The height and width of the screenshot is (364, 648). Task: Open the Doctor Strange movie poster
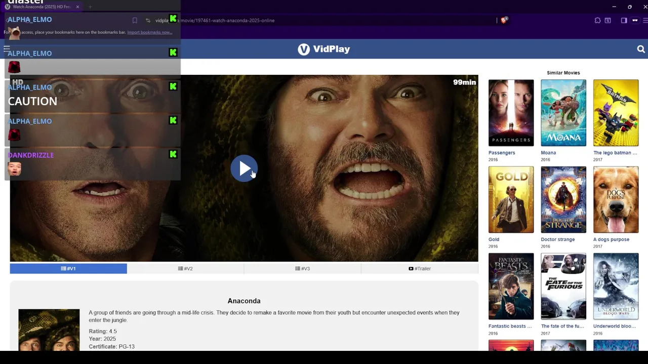click(563, 200)
